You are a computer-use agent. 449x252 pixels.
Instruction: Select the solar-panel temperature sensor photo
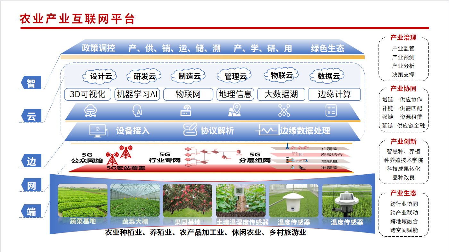point(347,201)
